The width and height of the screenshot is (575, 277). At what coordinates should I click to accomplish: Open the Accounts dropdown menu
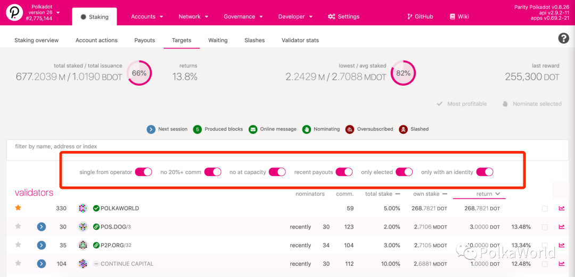[147, 16]
